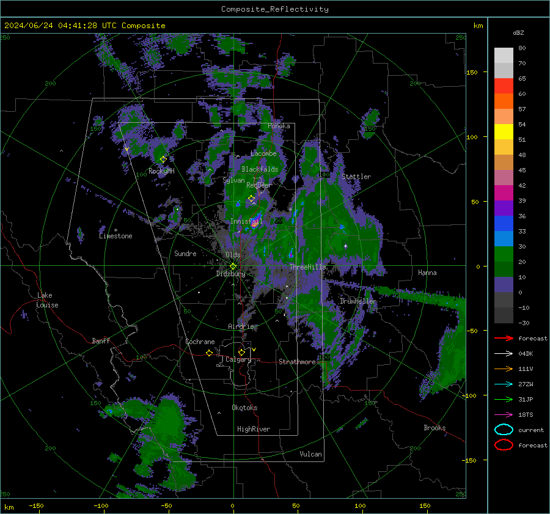Screen dimensions: 550x514
Task: Click yellow diamond marker at RedDeer
Action: point(251,199)
